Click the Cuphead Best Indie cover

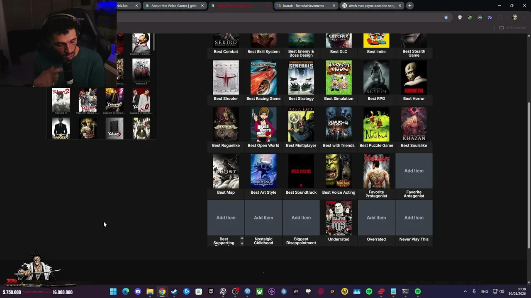click(376, 40)
